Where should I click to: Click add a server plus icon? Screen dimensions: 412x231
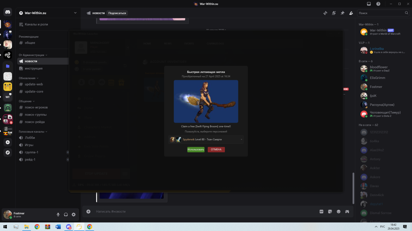click(x=8, y=142)
